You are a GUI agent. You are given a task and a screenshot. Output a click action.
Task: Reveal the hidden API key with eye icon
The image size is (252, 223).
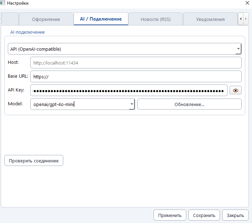(x=235, y=90)
